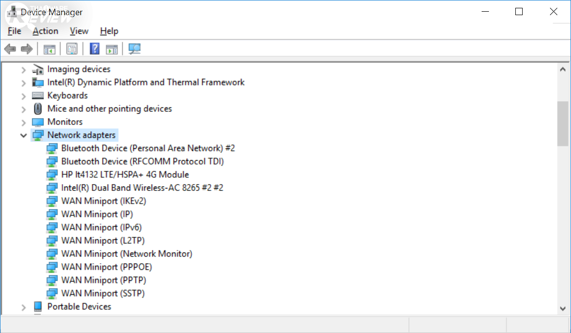Click the scroll down arrow of device list

tap(562, 308)
